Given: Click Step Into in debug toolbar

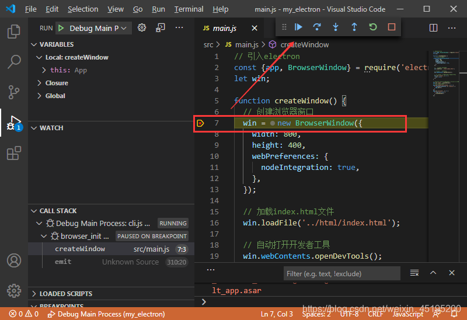Looking at the screenshot, I should click(336, 27).
